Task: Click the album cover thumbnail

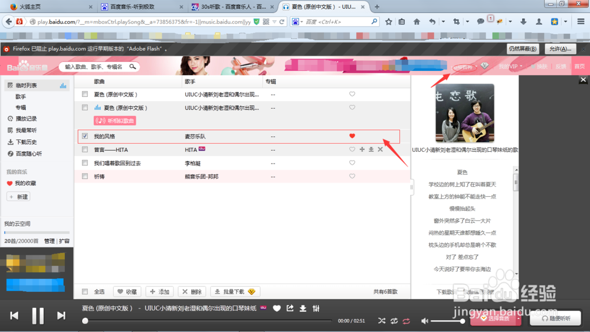Action: click(x=465, y=113)
